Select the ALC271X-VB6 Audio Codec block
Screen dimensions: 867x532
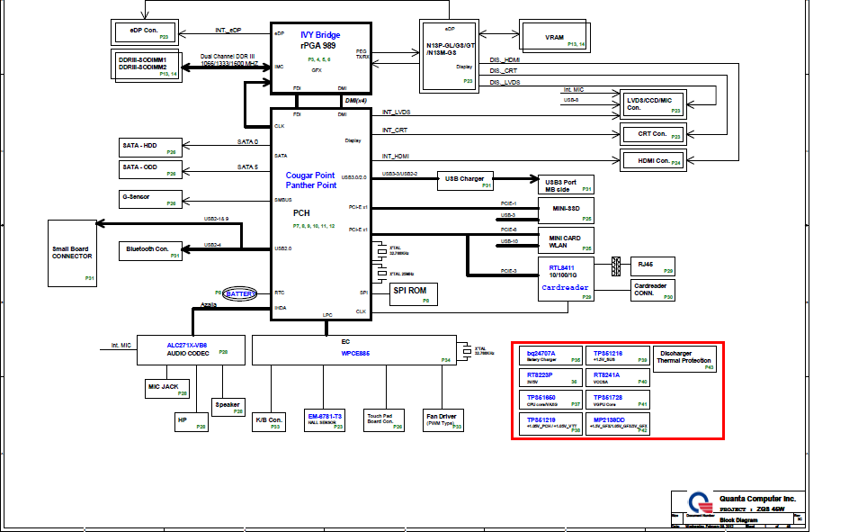[x=189, y=351]
